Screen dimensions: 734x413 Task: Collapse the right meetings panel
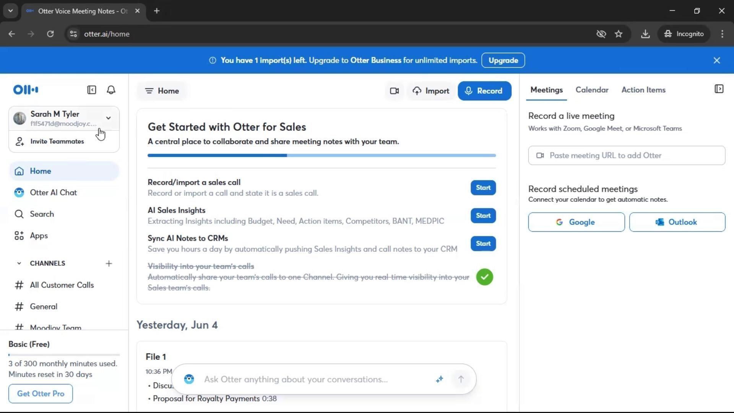pyautogui.click(x=719, y=89)
